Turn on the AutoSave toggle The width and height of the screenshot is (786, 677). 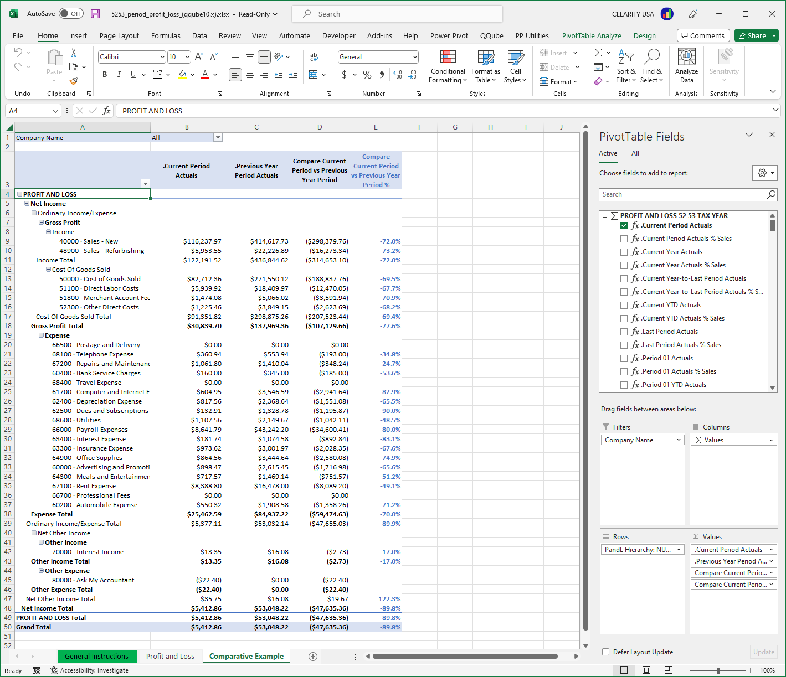pos(71,13)
